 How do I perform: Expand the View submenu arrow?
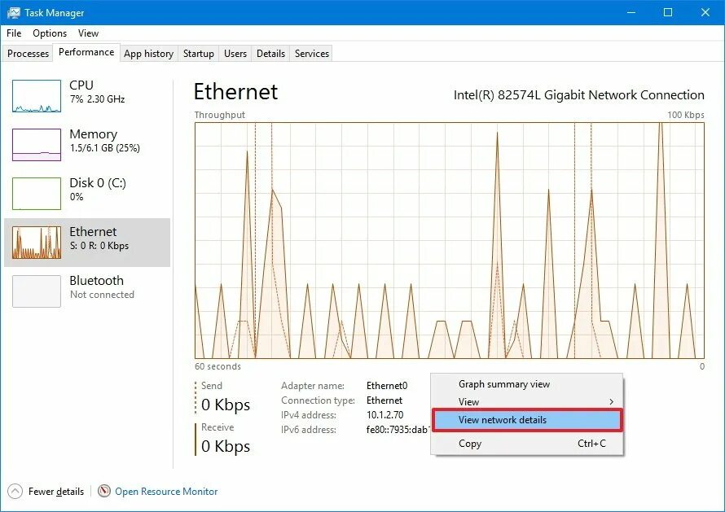(x=611, y=401)
